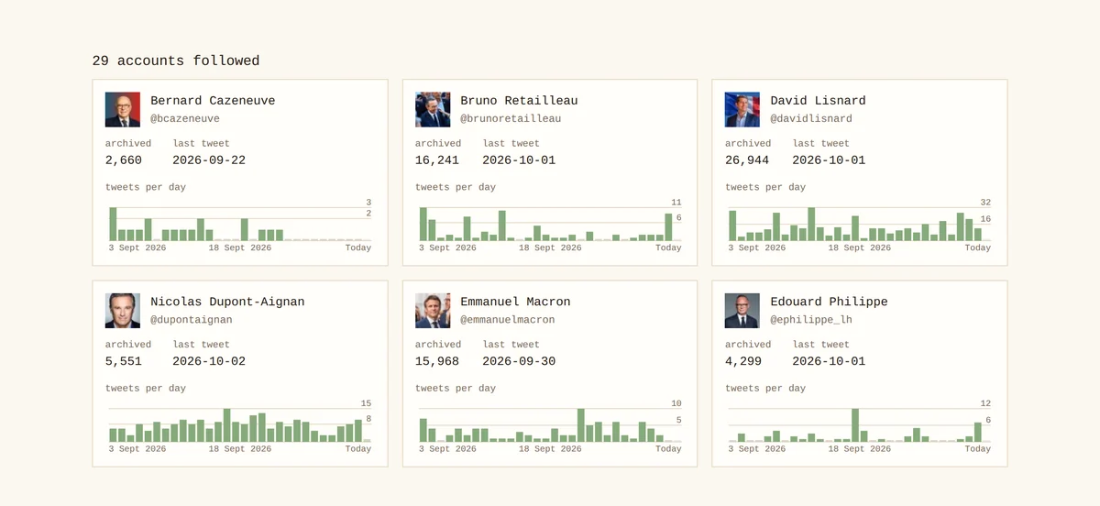Click the tallest bar in Emmanuel Macron's chart
The image size is (1100, 506).
(x=581, y=425)
